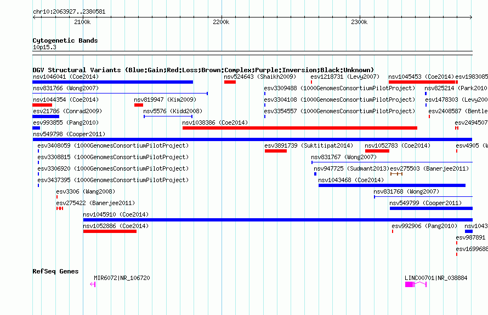
Task: Open the esv1699688 variant label
Action: pyautogui.click(x=472, y=249)
